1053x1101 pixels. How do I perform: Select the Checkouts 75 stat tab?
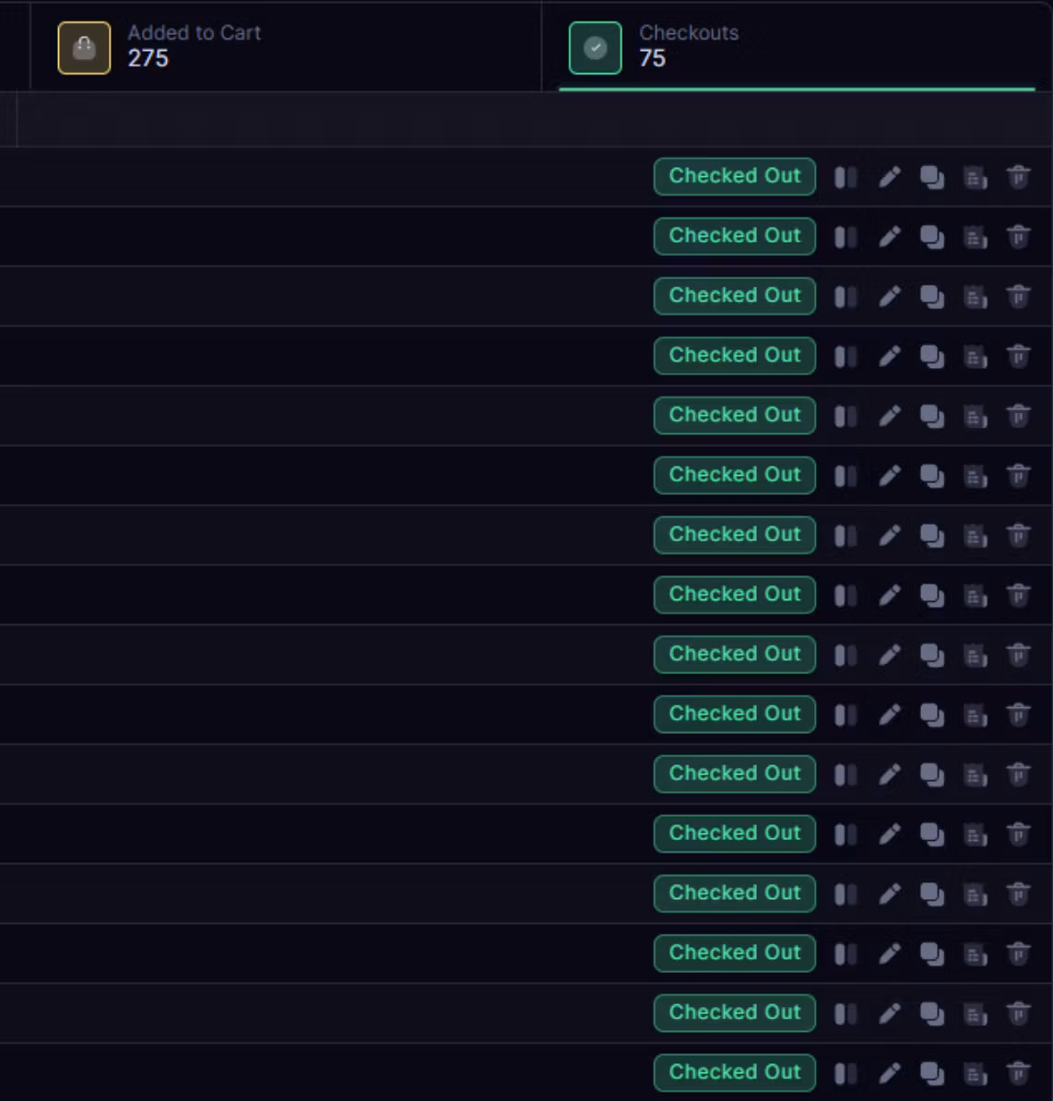[x=797, y=46]
